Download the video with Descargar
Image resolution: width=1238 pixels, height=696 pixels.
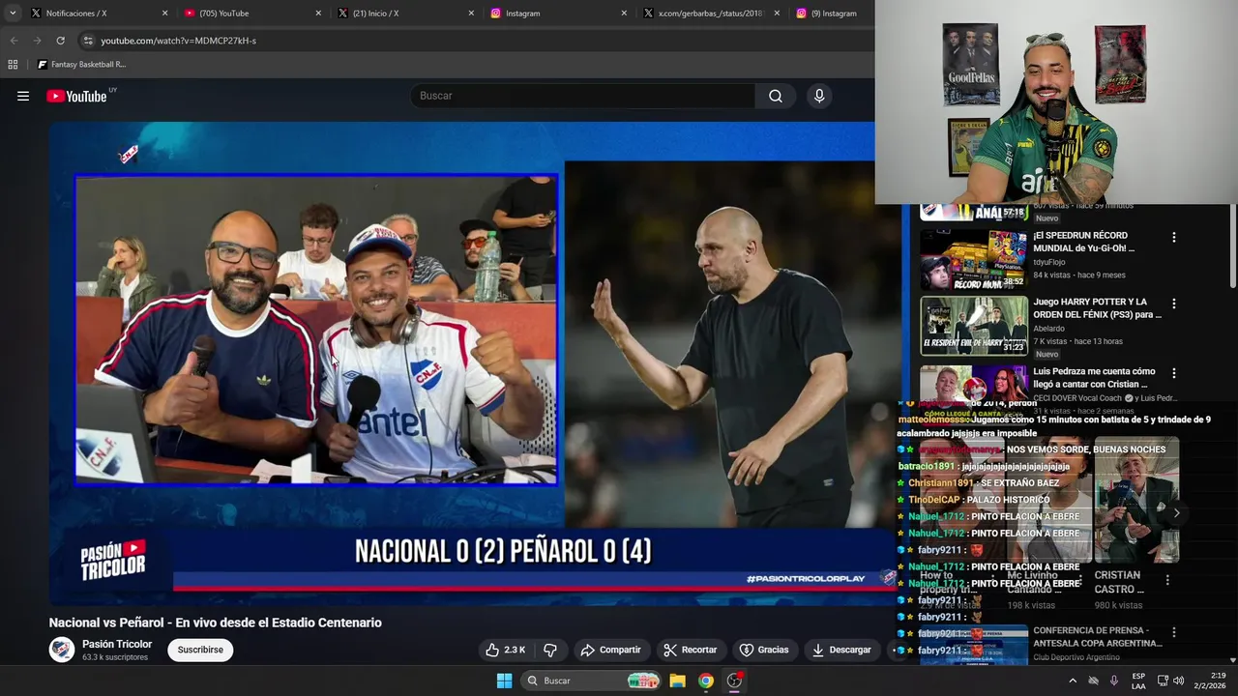841,650
